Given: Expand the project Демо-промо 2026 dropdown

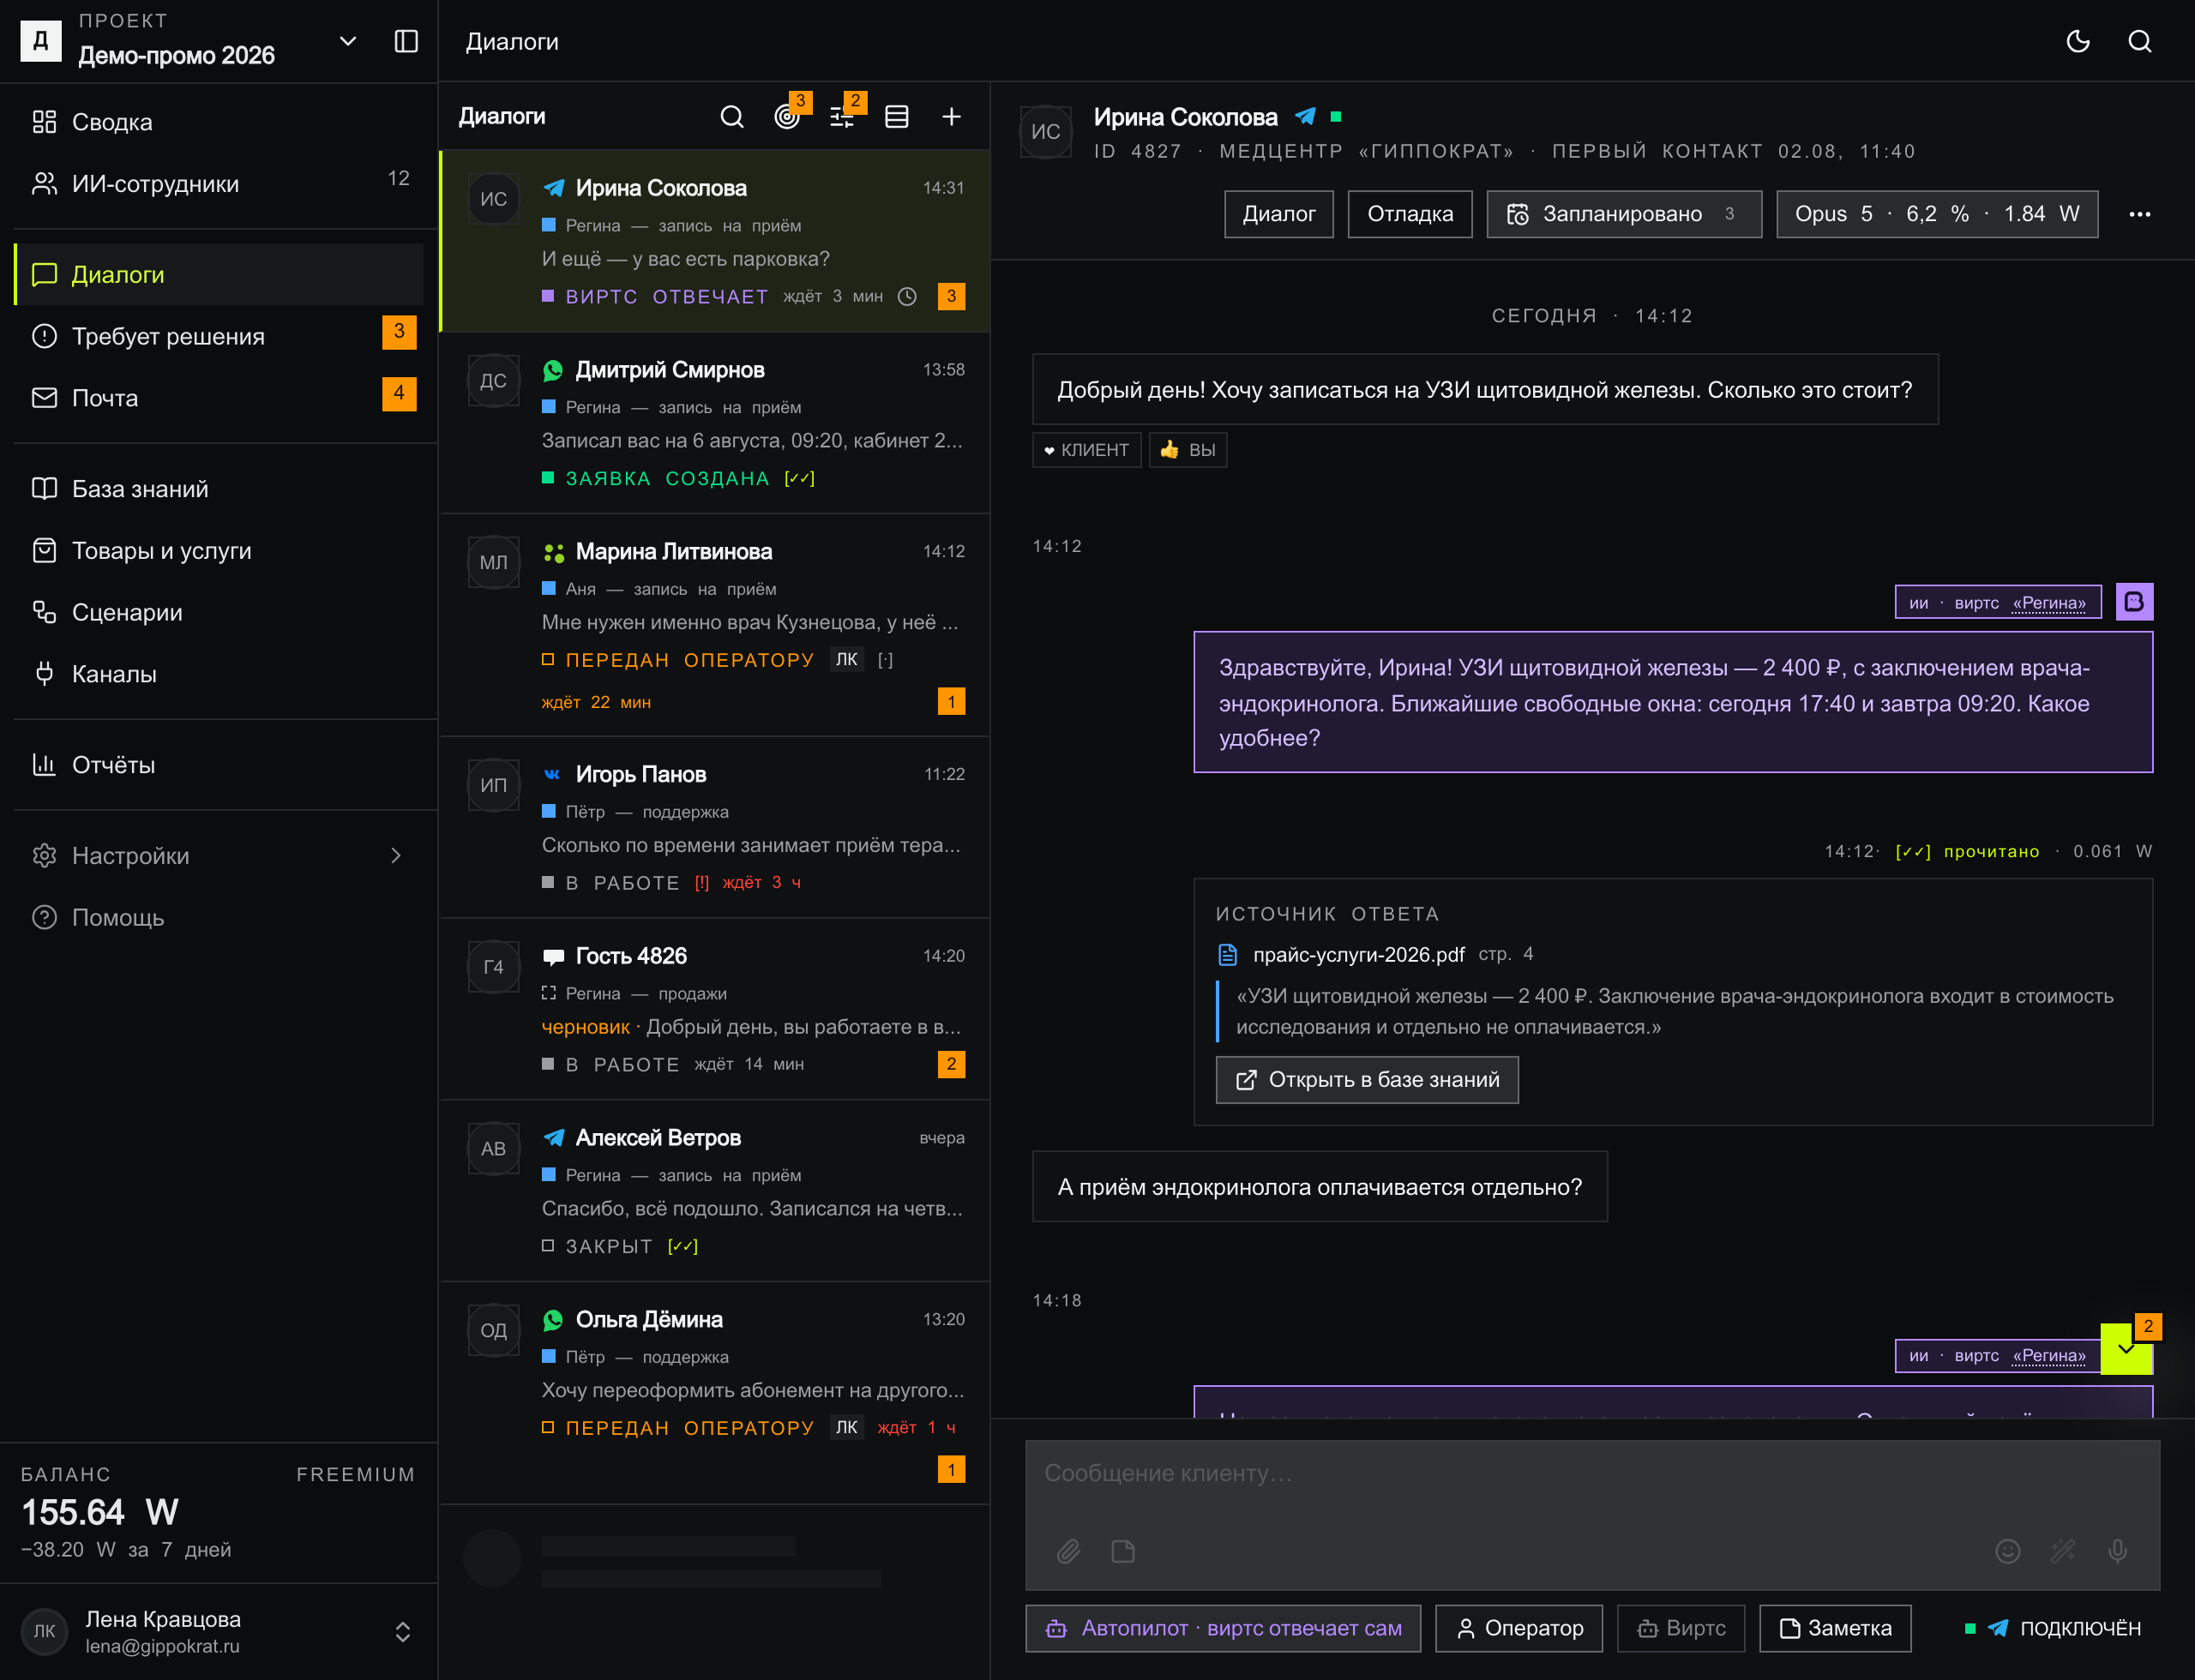Looking at the screenshot, I should pos(347,41).
